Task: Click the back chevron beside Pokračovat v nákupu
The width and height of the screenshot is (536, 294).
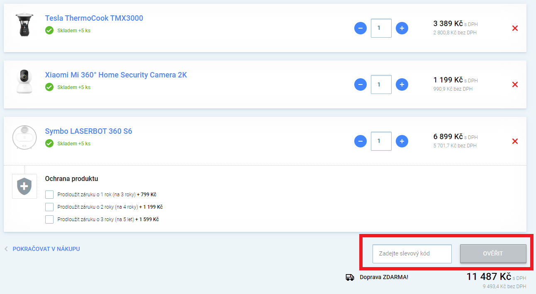Action: [6, 249]
